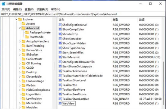Click the TaskbarSizeMove value icon

coord(60,89)
